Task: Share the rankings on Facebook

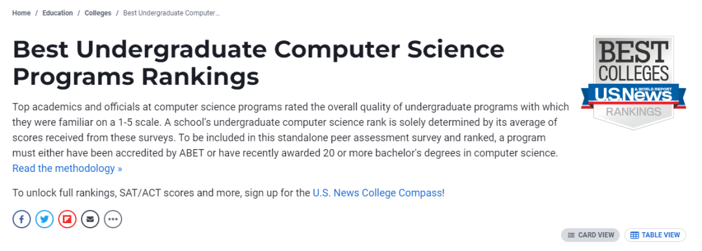Action: pos(21,219)
